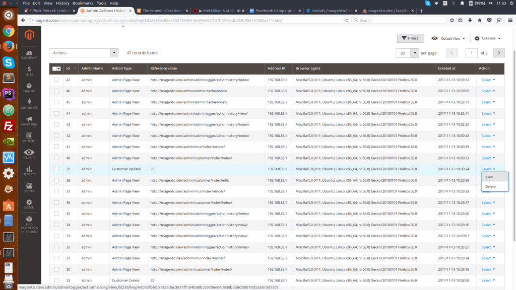Open the Marketing megaphone icon

29,120
